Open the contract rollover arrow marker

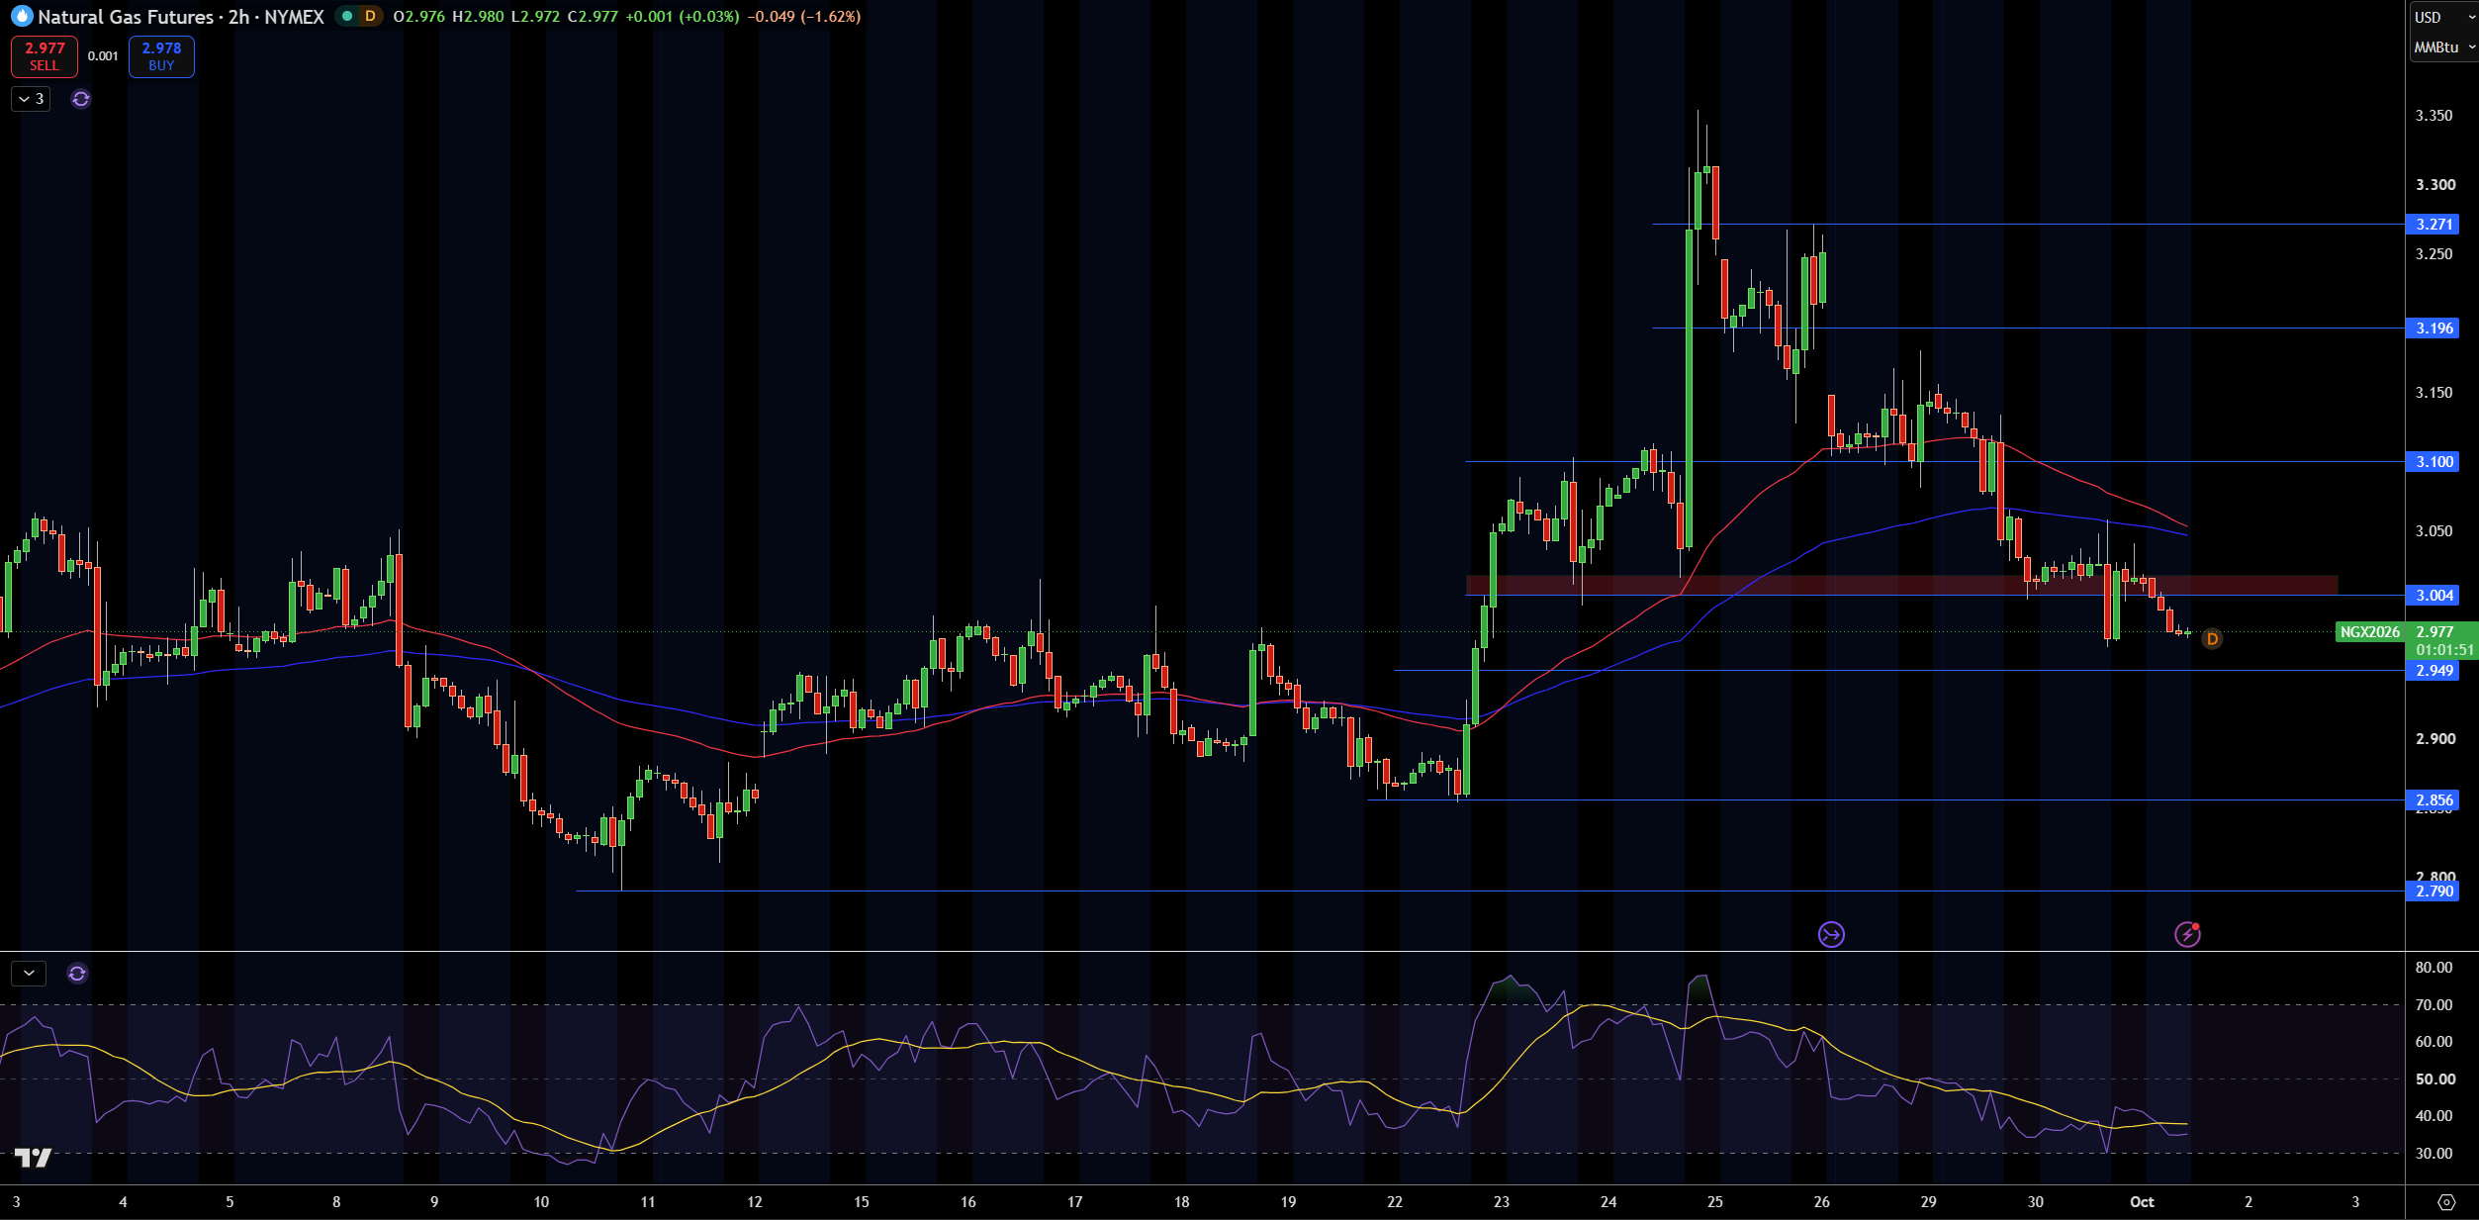1831,934
